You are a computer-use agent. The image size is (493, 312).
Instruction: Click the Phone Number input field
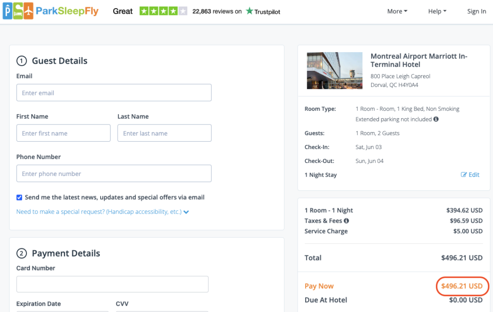point(114,174)
